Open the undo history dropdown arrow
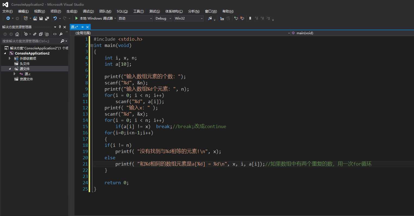 pos(60,18)
